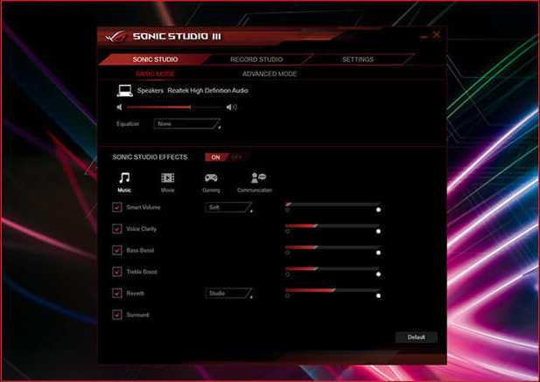Open the Reverb Studio dropdown
The image size is (540, 382).
(228, 294)
